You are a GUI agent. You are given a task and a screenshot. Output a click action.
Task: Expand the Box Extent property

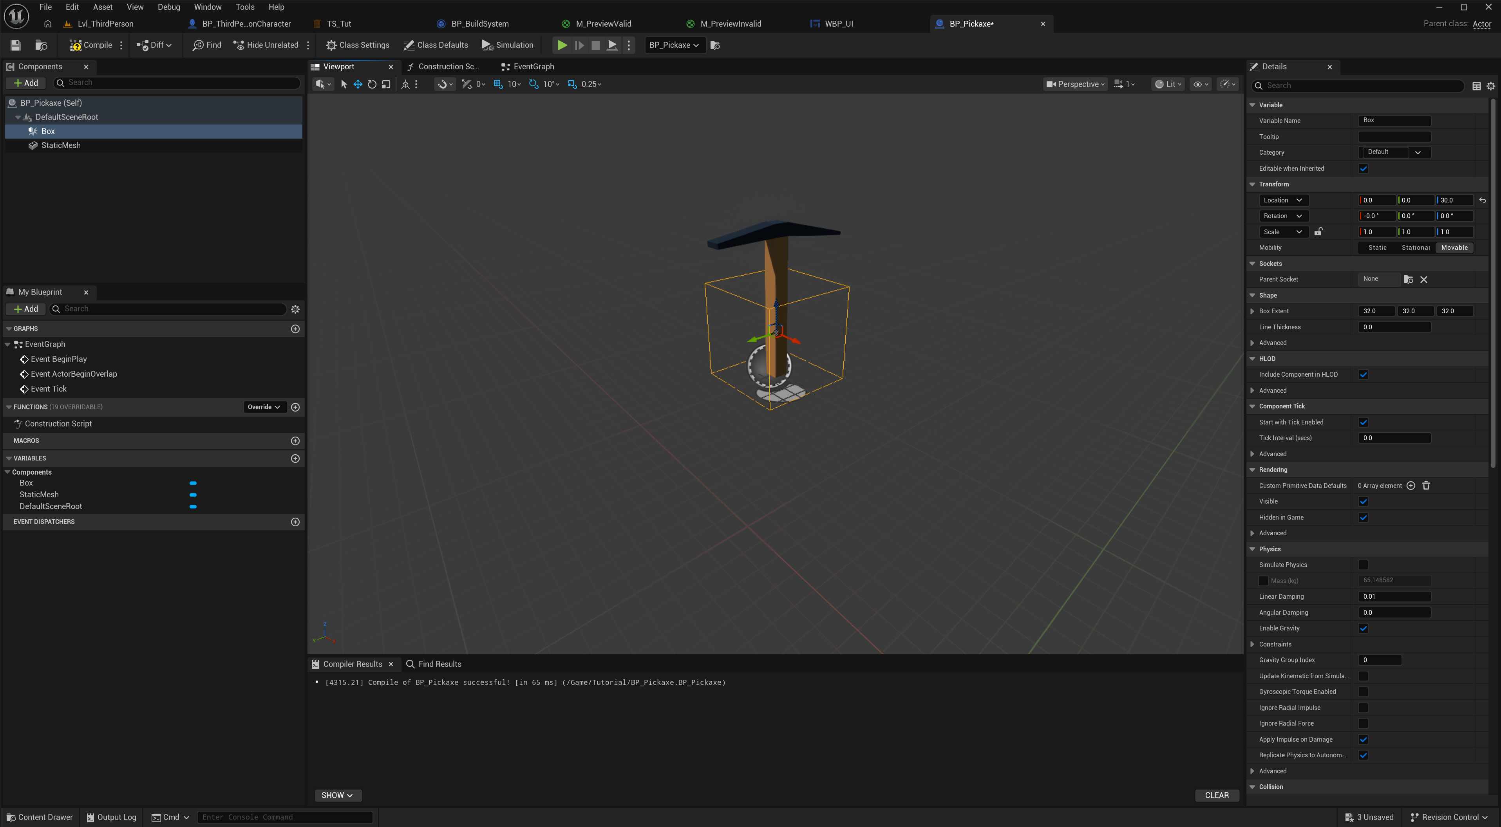coord(1252,312)
